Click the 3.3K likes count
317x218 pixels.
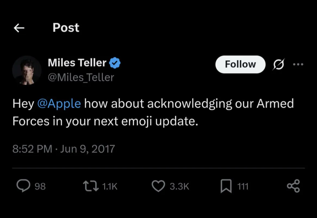click(x=179, y=186)
